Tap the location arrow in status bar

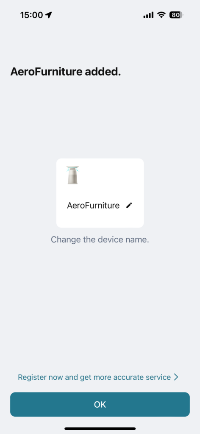coord(49,15)
